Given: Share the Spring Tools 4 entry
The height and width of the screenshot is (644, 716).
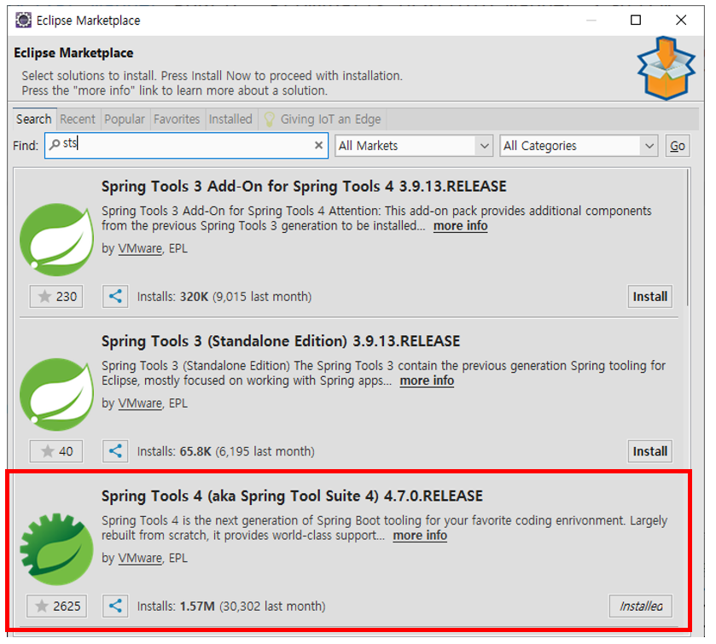Looking at the screenshot, I should (115, 606).
